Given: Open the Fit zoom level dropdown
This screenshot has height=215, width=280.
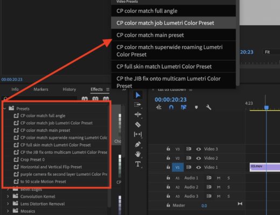Looking at the screenshot, I should (x=271, y=52).
